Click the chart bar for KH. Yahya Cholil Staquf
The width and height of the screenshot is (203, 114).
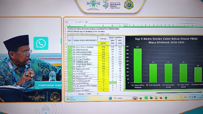pyautogui.click(x=183, y=73)
